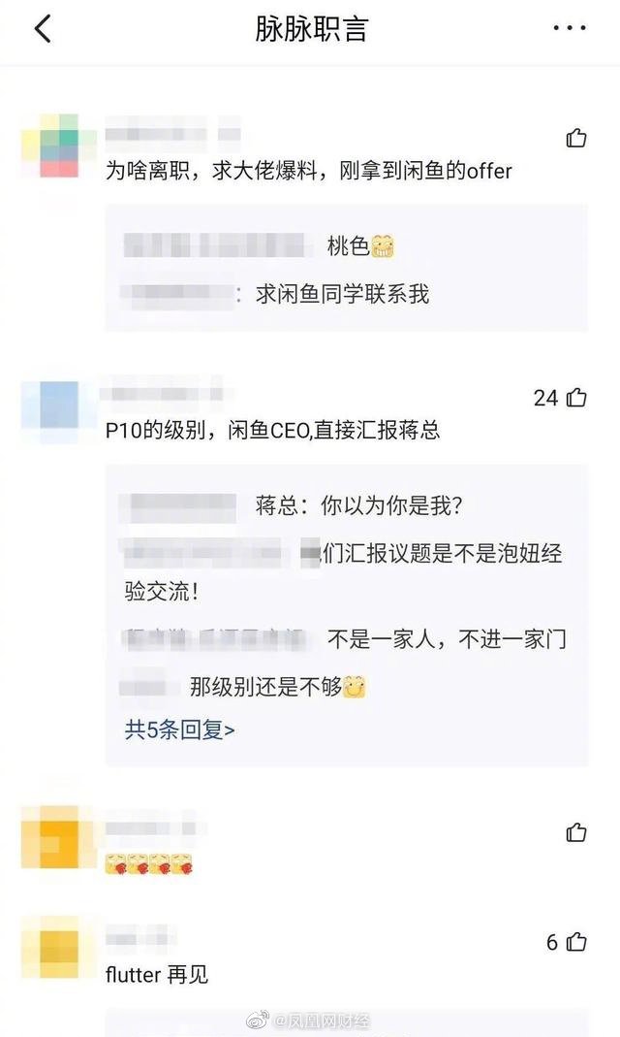Screen dimensions: 620x1037
Task: Expand replies via 共5条回复 link
Action: (x=179, y=729)
